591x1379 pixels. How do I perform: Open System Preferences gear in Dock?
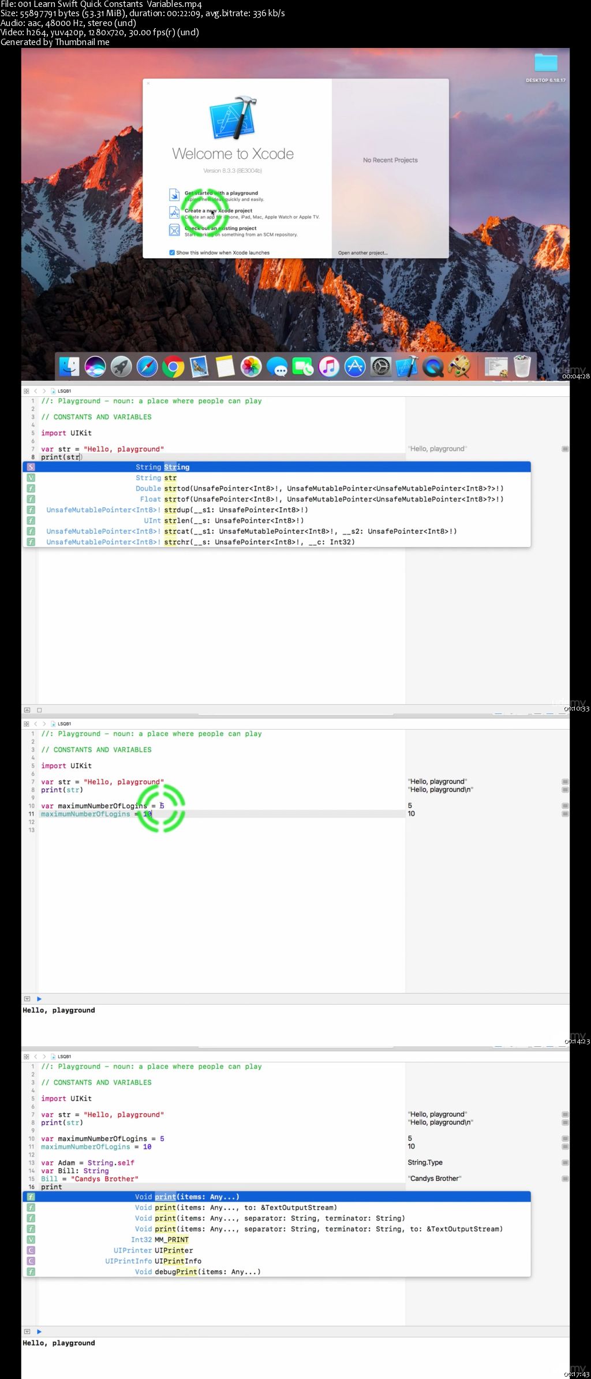coord(381,367)
